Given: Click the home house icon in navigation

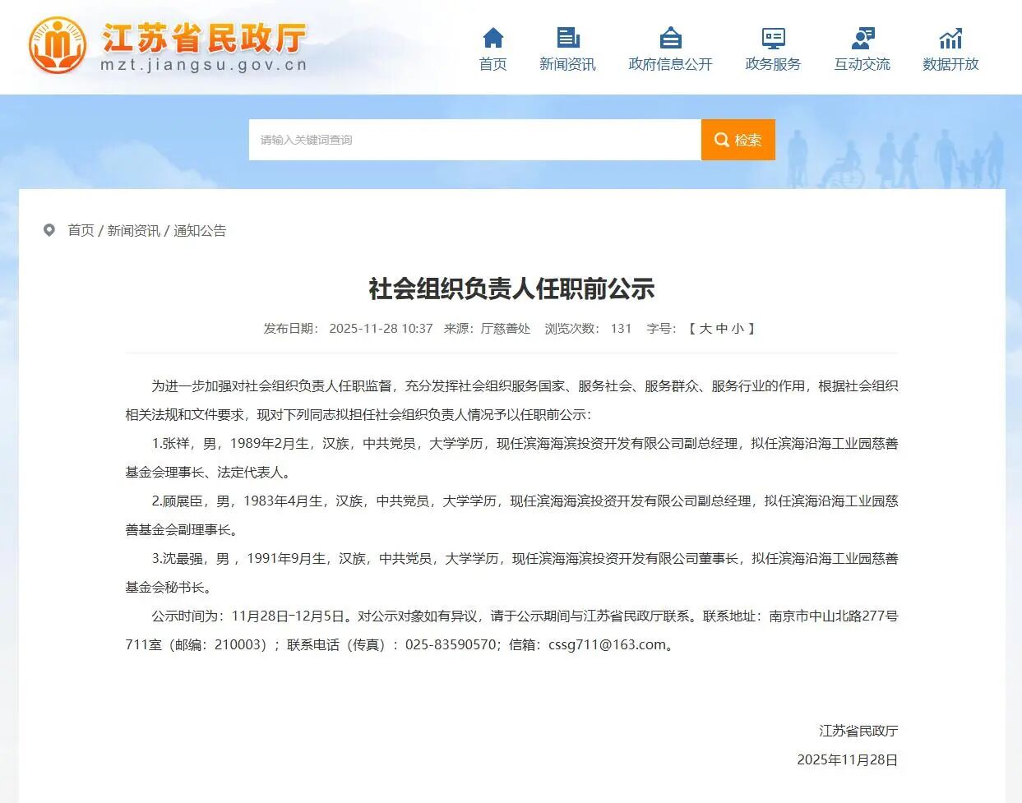Looking at the screenshot, I should click(x=493, y=38).
